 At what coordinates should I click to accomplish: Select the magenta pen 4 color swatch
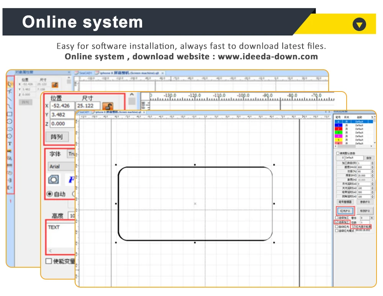(338, 136)
